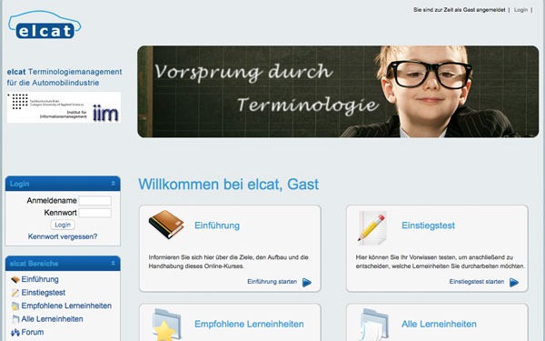Open the Einstiegstest card heading
The height and width of the screenshot is (341, 545).
[428, 226]
